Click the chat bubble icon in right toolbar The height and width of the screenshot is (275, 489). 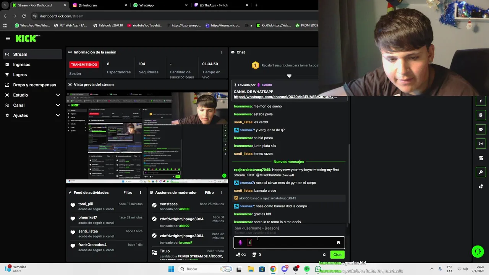481,129
